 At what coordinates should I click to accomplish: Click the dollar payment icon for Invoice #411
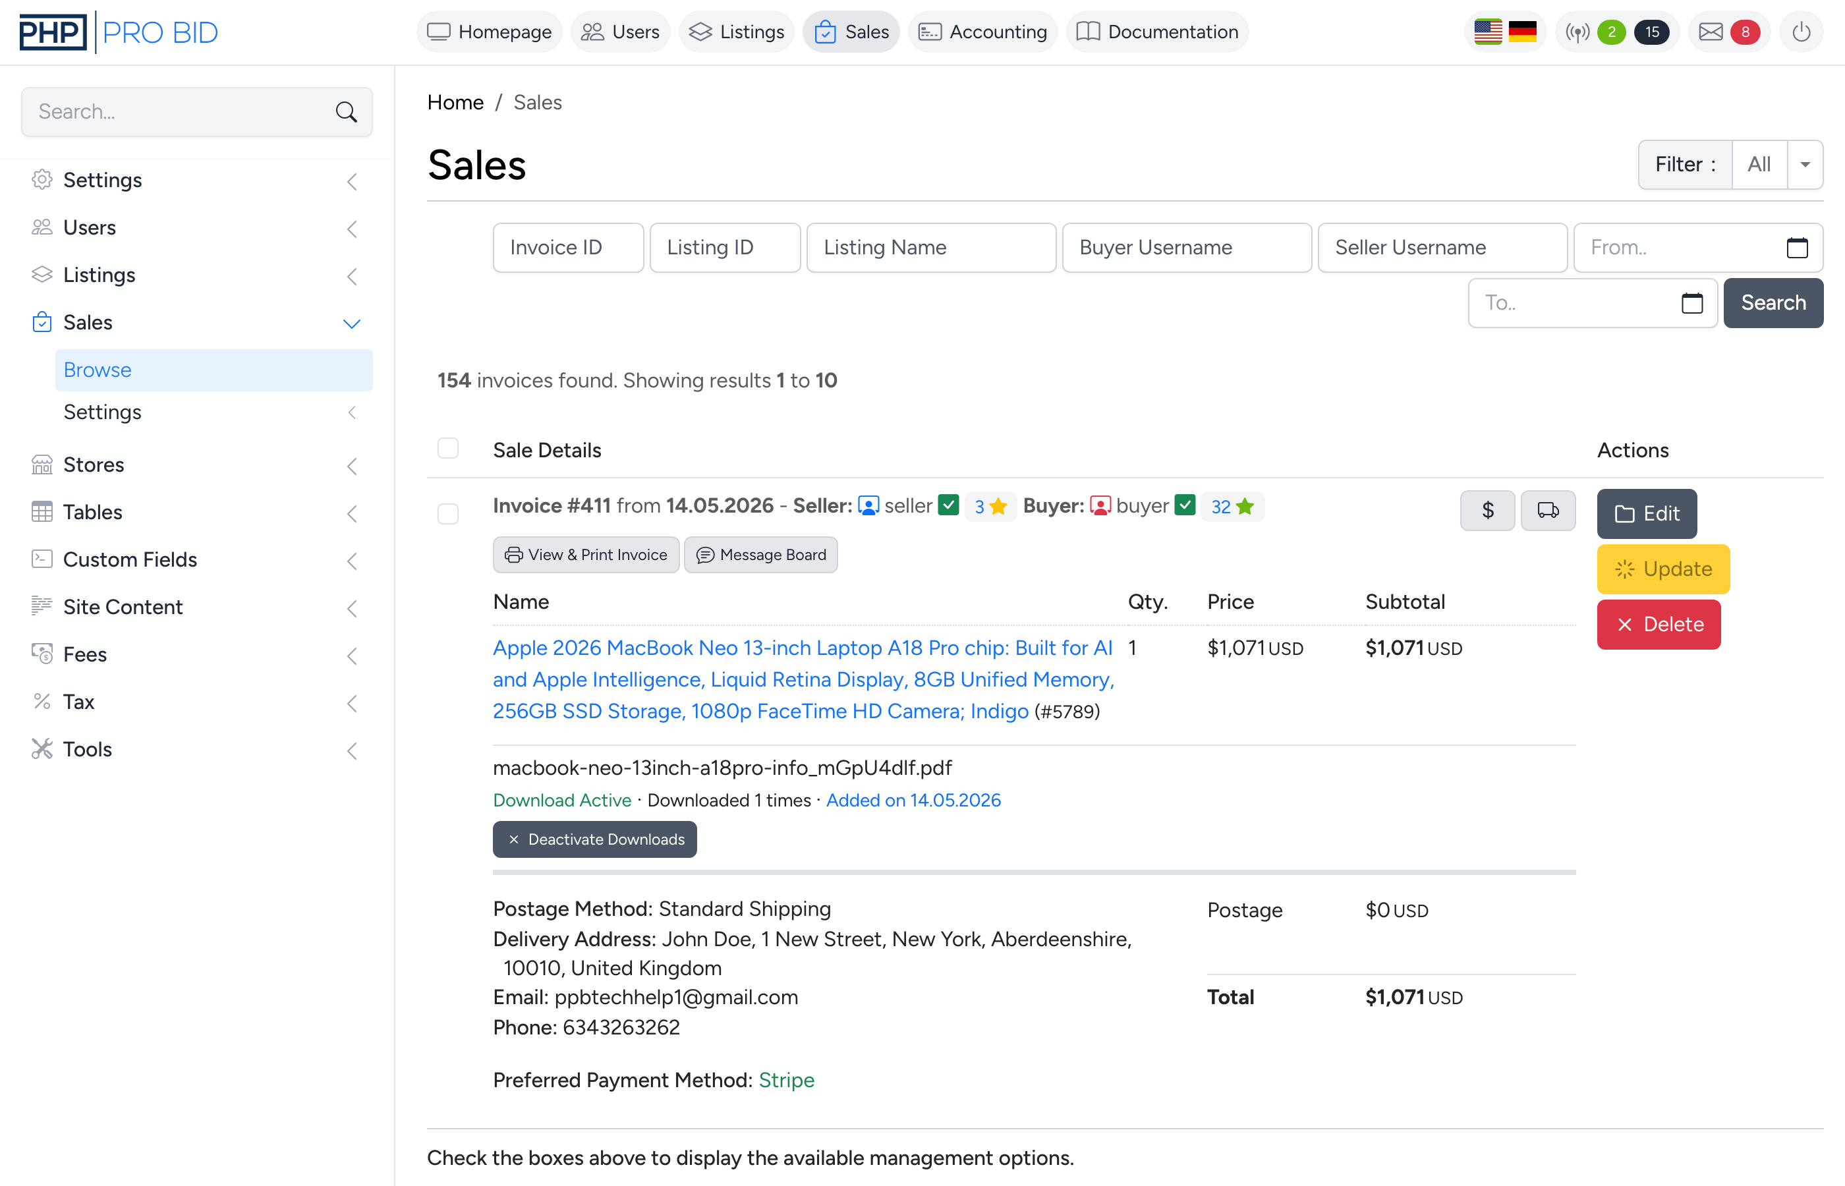(1487, 511)
